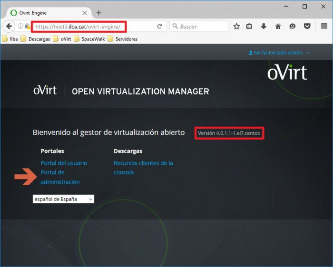Open the Firefox Hello smiley chat icon
333x267 pixels.
293,27
